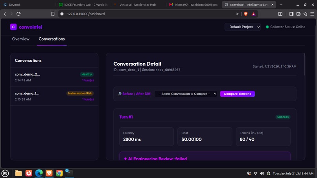The height and width of the screenshot is (178, 317).
Task: Launch Google Chrome from taskbar
Action: (x=59, y=173)
